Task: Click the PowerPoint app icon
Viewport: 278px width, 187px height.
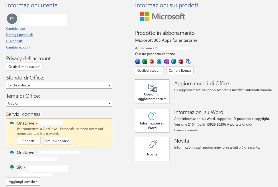Action: click(152, 61)
